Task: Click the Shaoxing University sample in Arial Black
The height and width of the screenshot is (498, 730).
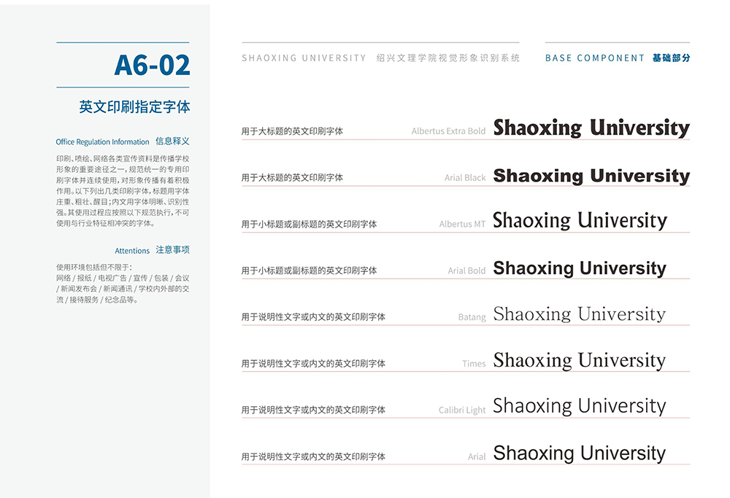Action: point(591,176)
